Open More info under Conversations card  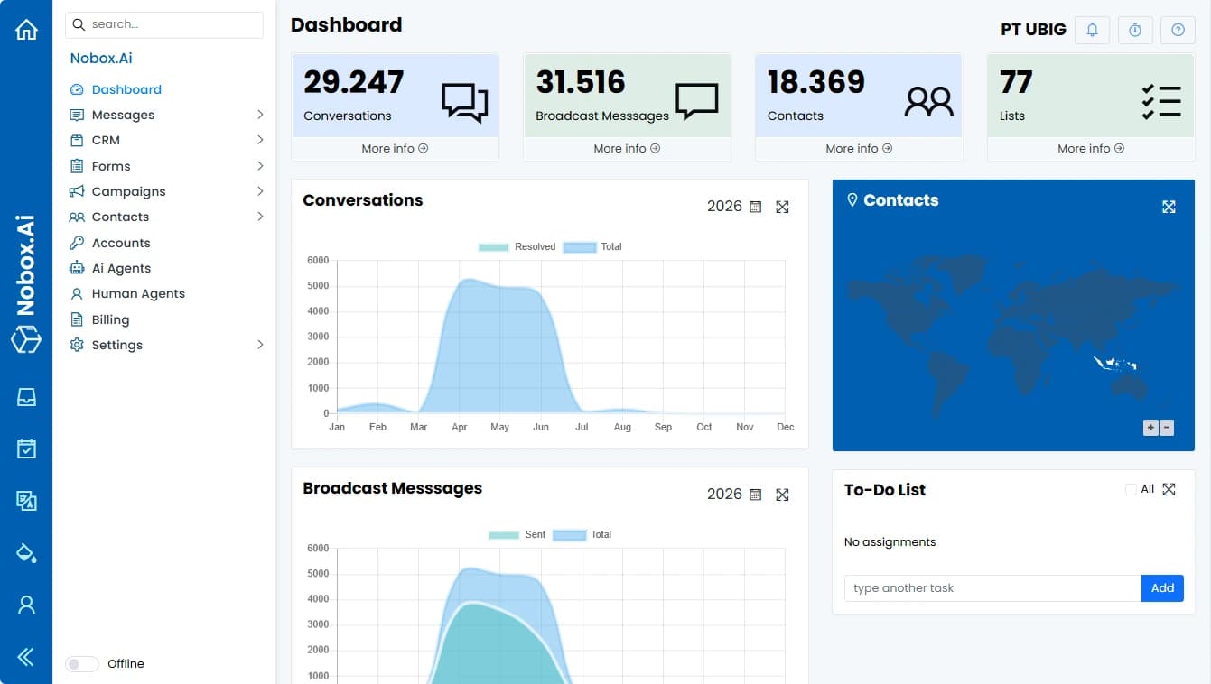click(395, 149)
